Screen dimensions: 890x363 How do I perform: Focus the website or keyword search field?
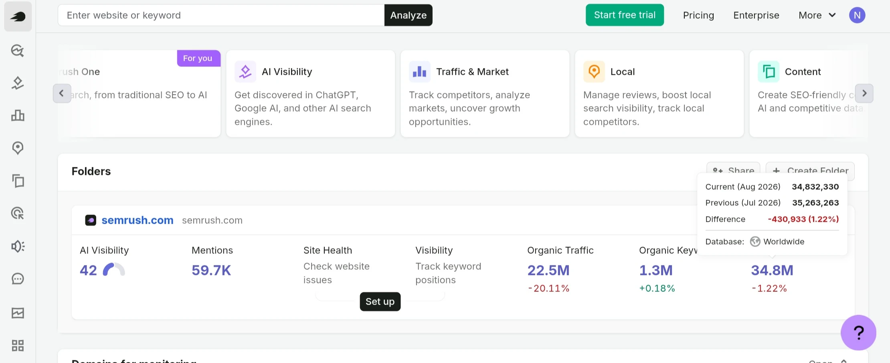pos(221,15)
